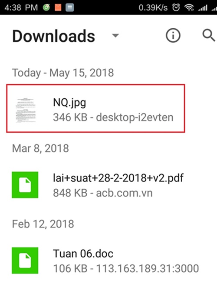
Task: Tap the Wi-Fi status bar icon
Action: coord(189,7)
